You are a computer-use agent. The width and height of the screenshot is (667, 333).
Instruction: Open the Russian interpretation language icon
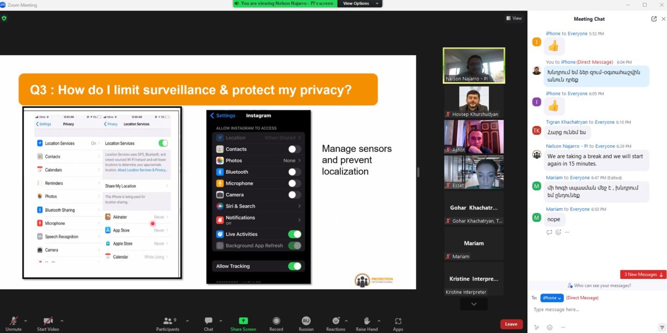click(306, 321)
